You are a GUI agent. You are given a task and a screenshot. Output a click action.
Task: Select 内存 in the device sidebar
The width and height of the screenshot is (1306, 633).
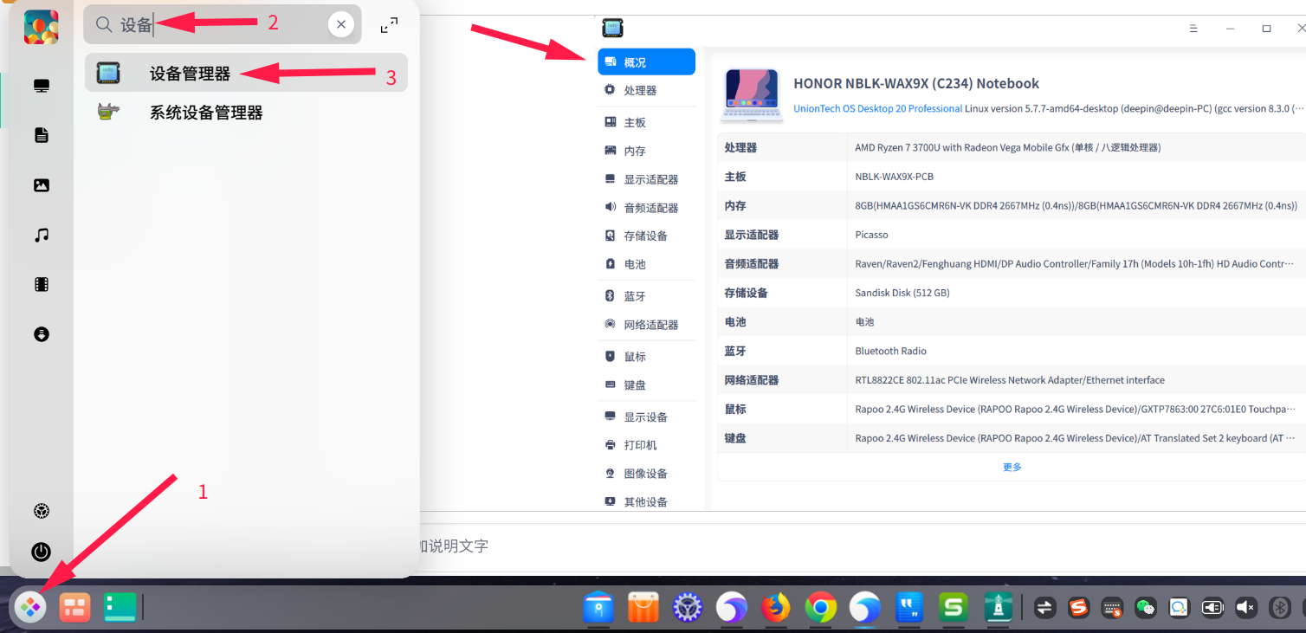click(646, 151)
